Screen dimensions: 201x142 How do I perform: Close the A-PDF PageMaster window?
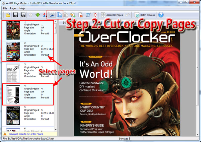coord(194,2)
